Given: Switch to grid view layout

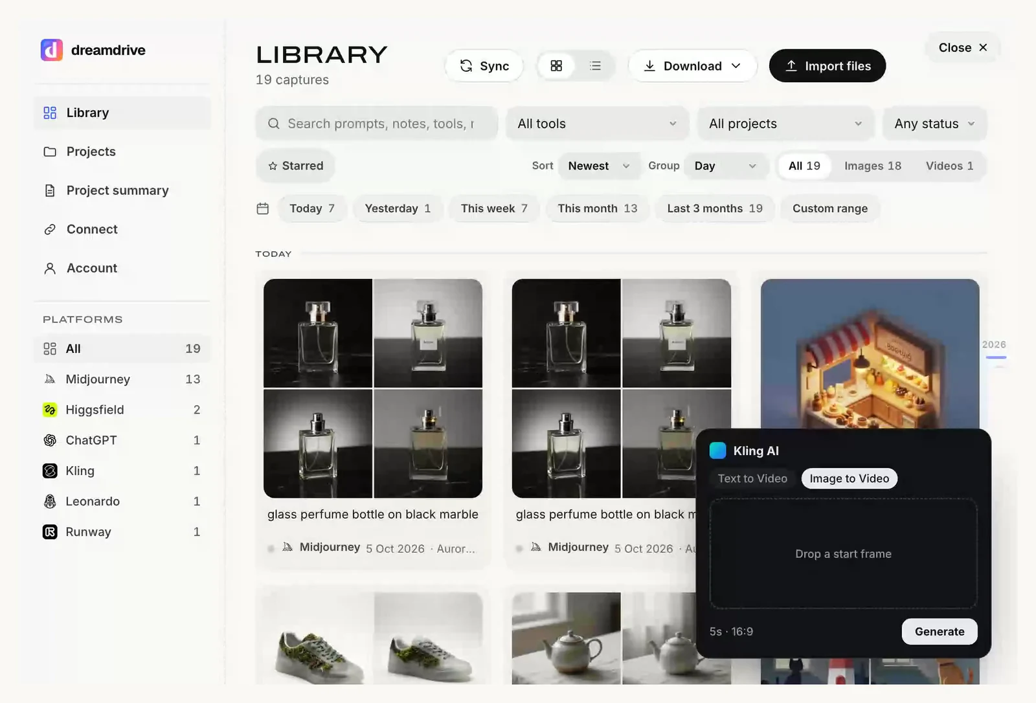Looking at the screenshot, I should (x=556, y=66).
